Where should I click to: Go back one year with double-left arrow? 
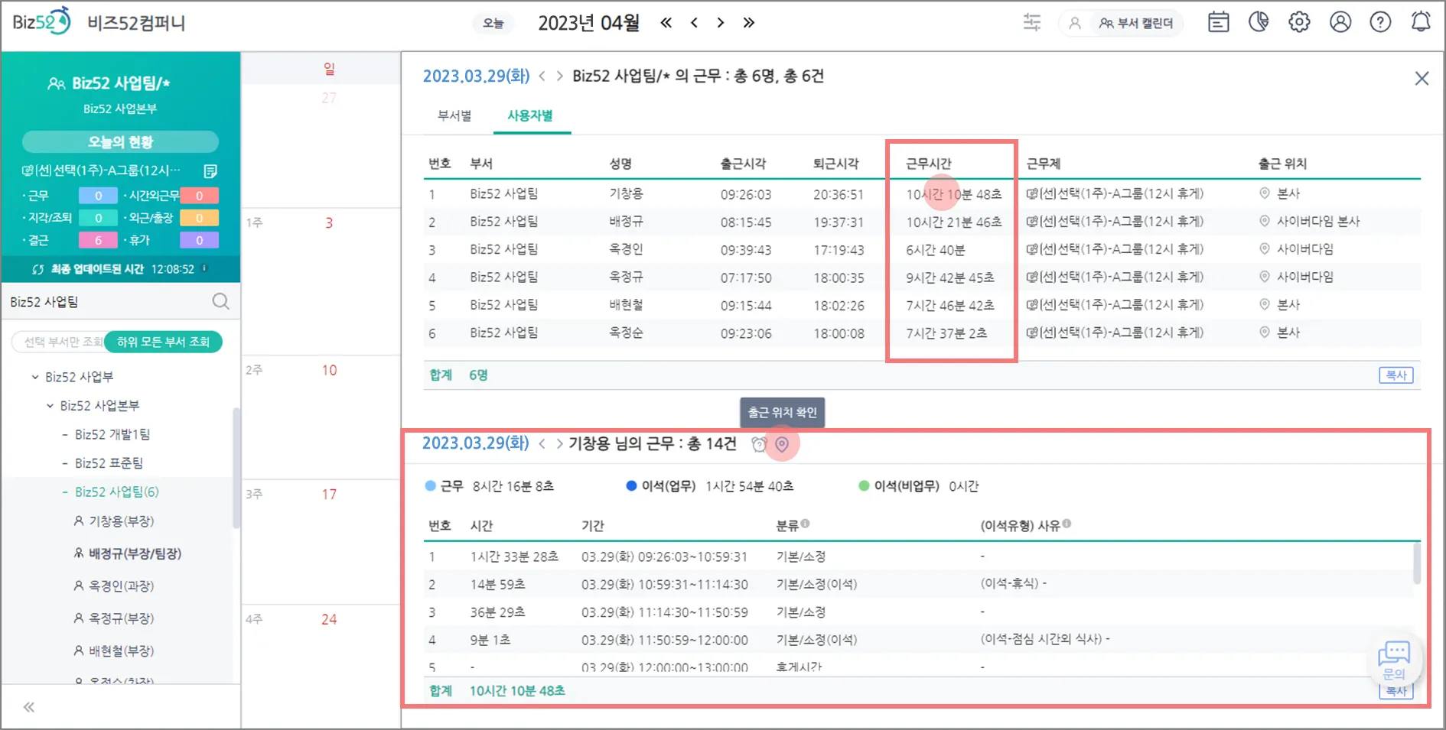(x=666, y=23)
